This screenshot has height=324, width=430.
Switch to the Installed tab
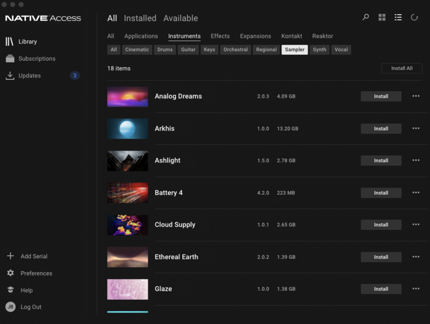(140, 18)
